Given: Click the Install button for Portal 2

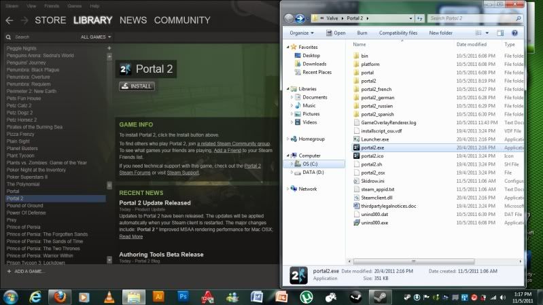Looking at the screenshot, I should point(137,86).
